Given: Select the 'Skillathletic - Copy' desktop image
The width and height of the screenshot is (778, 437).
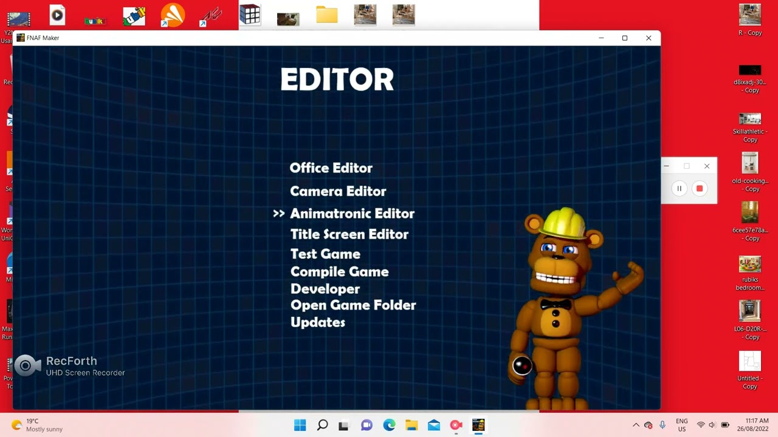Looking at the screenshot, I should 750,127.
